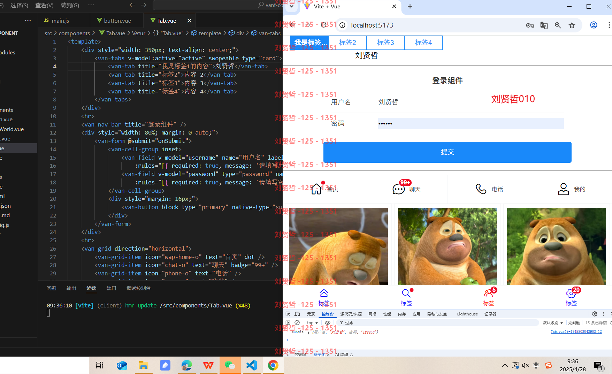Open the Tab.vue source link in console

pos(576,332)
